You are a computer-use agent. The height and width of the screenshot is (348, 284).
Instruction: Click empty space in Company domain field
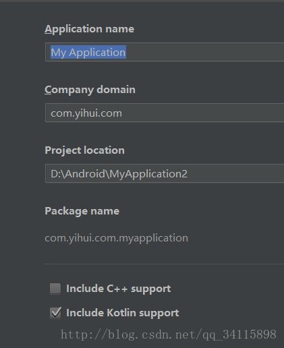coord(202,113)
